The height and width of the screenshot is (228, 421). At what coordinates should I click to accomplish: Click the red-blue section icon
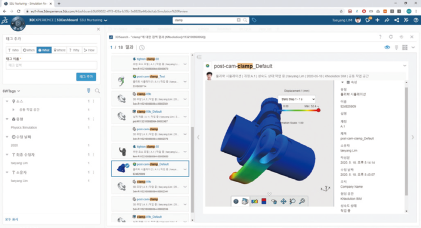tap(264, 201)
